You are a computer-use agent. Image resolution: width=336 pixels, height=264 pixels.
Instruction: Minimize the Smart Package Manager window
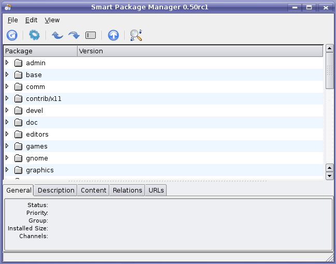tap(295, 7)
